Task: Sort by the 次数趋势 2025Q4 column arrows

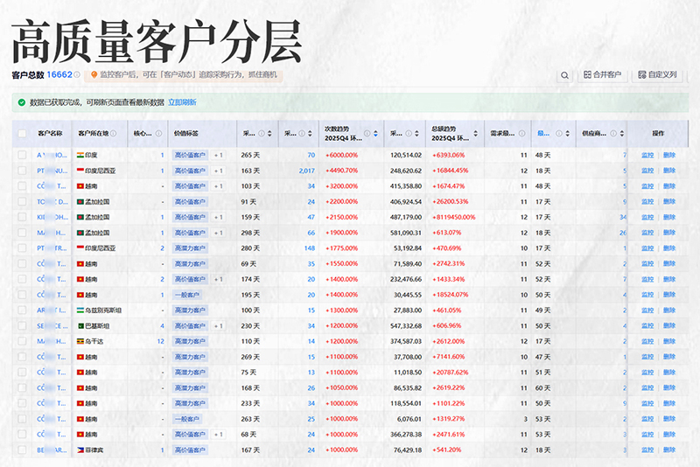Action: [x=375, y=134]
